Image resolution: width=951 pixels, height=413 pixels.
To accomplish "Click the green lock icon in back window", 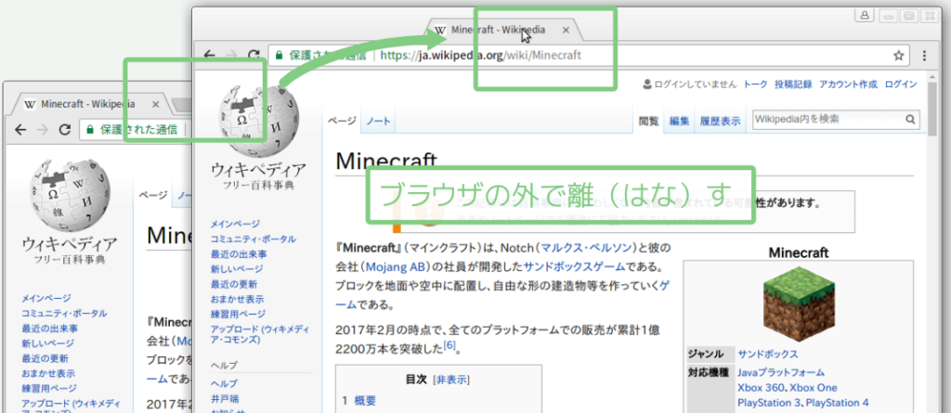I will 90,129.
